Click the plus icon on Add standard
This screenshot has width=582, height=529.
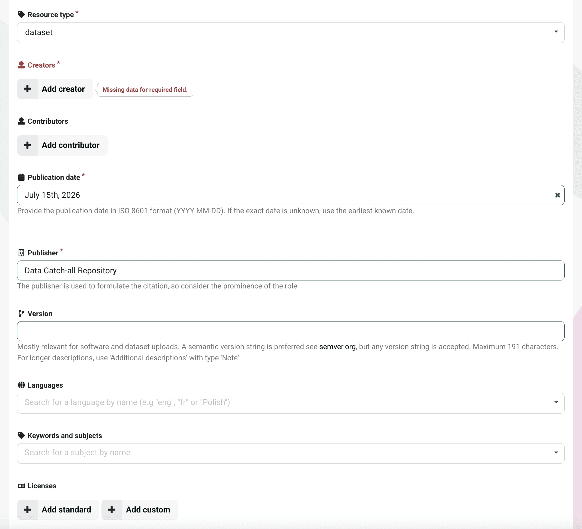coord(27,510)
